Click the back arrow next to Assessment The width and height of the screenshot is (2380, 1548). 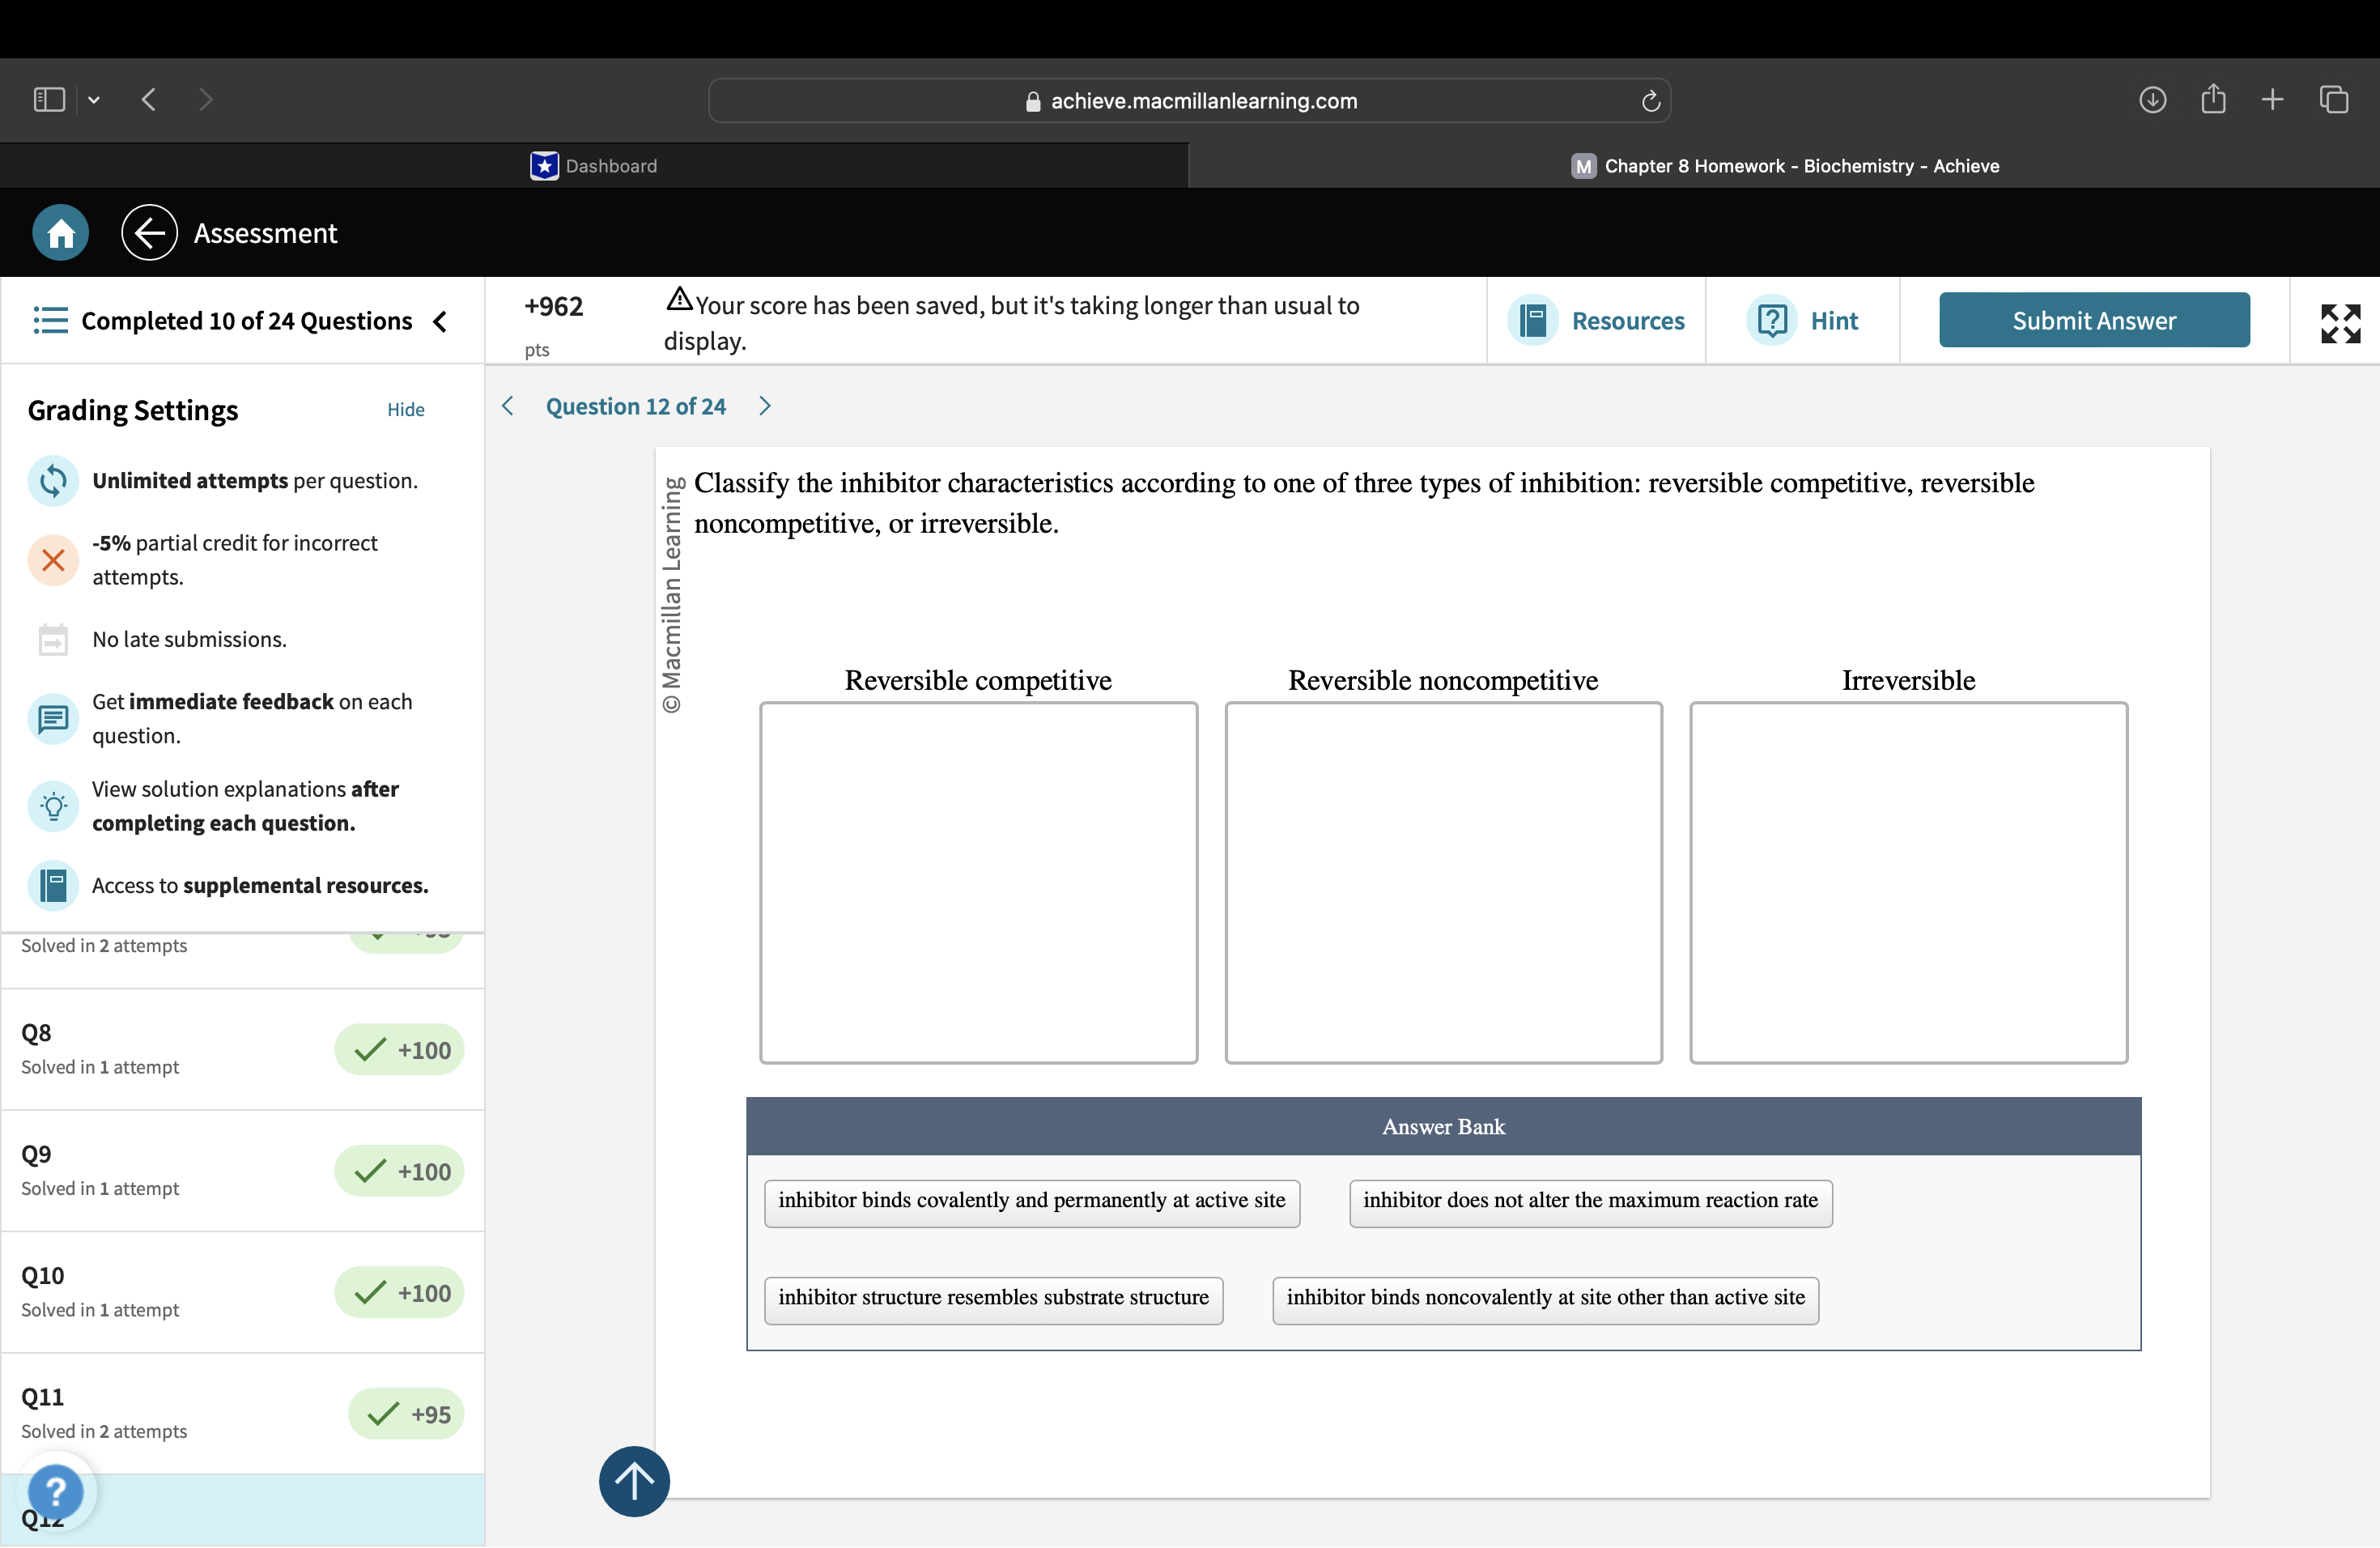(148, 232)
